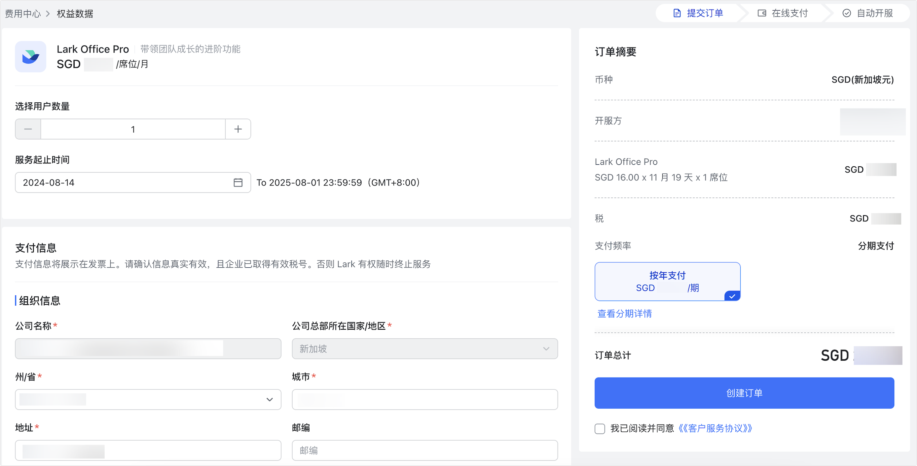This screenshot has width=917, height=466.
Task: Click the end time text To 2025-08-01 23:59:59
Action: (338, 183)
